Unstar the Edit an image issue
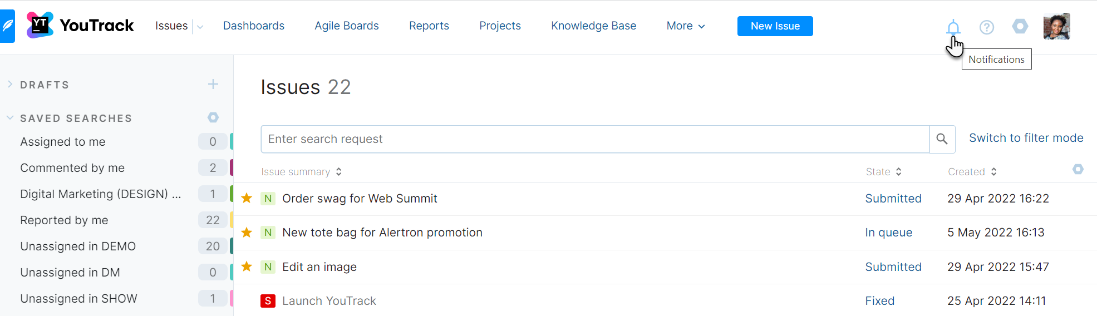Viewport: 1097px width, 316px height. [x=247, y=266]
